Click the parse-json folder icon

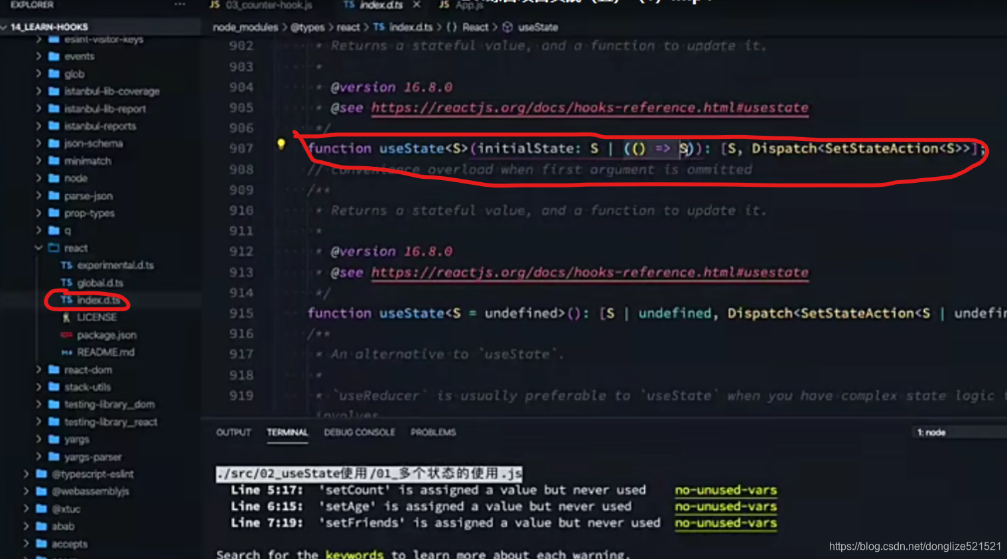click(54, 195)
